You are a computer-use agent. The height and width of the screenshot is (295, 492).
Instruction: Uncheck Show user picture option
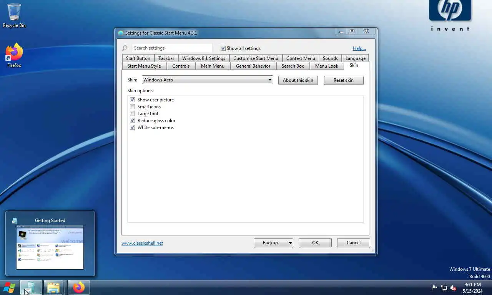[x=133, y=100]
